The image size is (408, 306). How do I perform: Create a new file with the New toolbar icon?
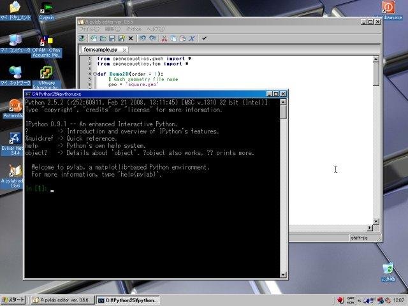click(x=94, y=38)
